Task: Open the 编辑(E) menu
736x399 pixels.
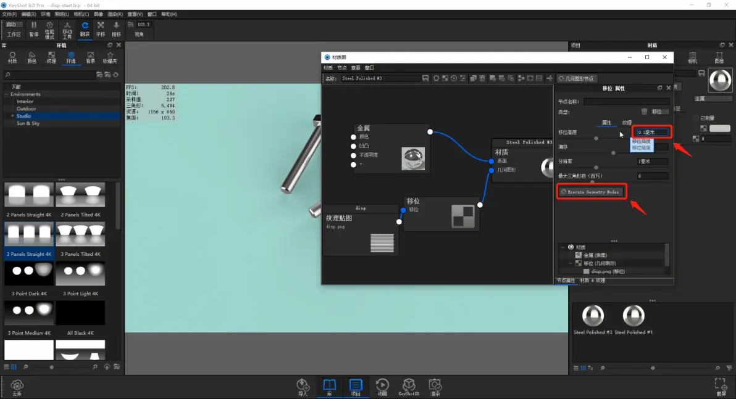Action: click(28, 15)
